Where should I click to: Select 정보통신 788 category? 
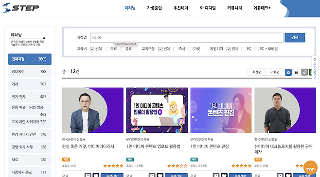30,72
